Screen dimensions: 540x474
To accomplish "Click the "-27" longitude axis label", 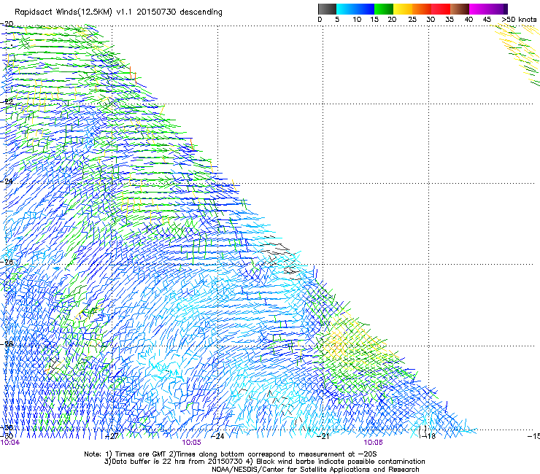I will [x=112, y=436].
